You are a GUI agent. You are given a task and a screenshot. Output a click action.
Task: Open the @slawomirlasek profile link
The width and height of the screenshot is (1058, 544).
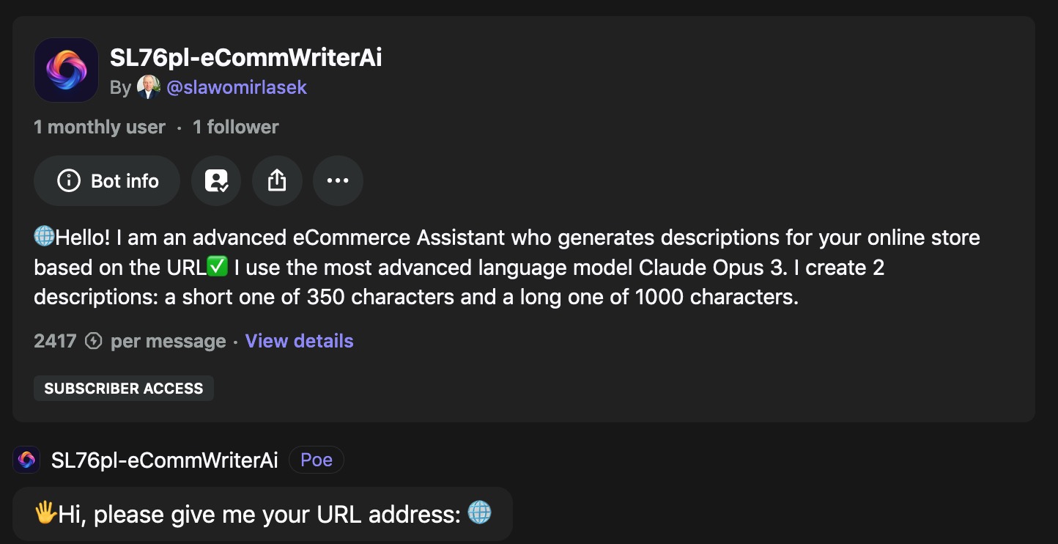point(237,87)
